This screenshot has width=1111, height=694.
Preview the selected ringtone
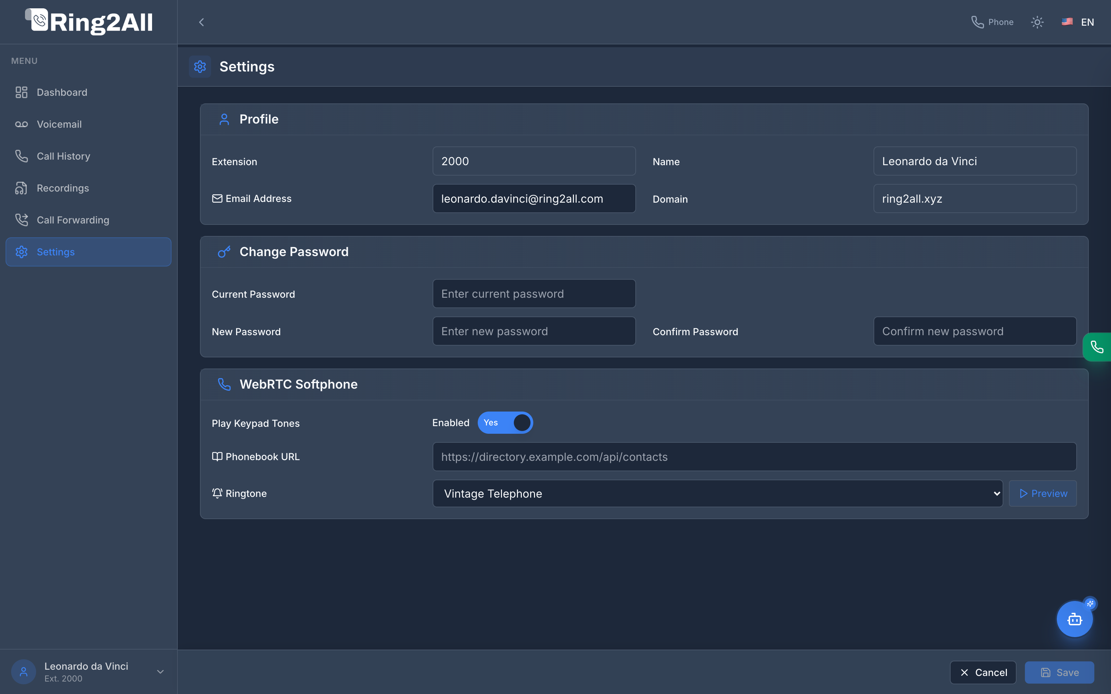coord(1043,493)
